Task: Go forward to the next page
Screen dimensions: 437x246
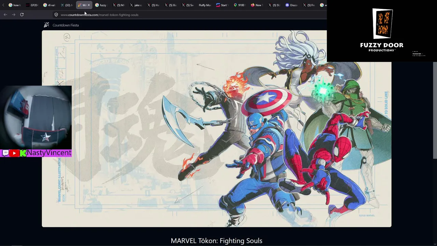Action: (x=14, y=15)
